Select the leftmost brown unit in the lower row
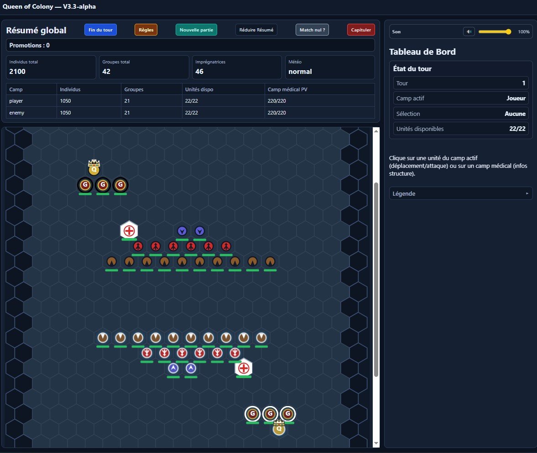This screenshot has width=537, height=453. coord(103,338)
